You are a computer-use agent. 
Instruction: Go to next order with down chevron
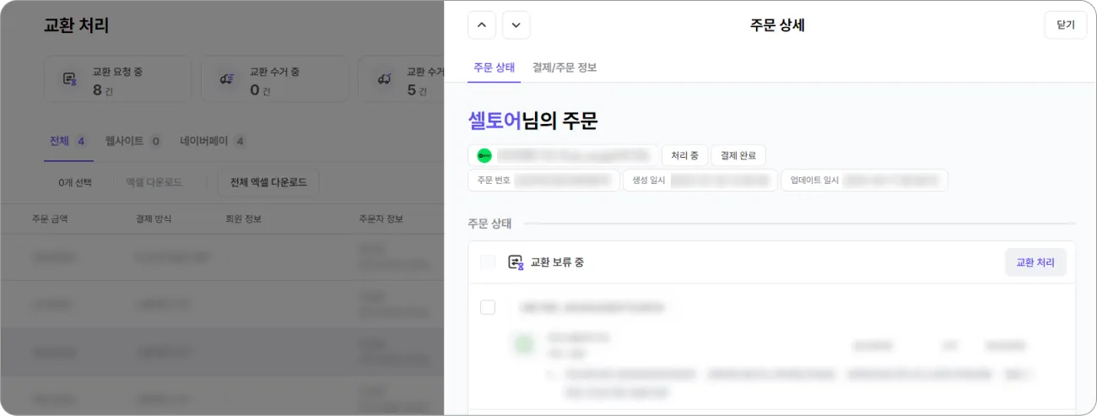tap(516, 25)
